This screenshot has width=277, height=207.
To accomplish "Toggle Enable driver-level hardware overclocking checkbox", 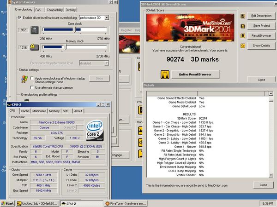I will [x=19, y=17].
